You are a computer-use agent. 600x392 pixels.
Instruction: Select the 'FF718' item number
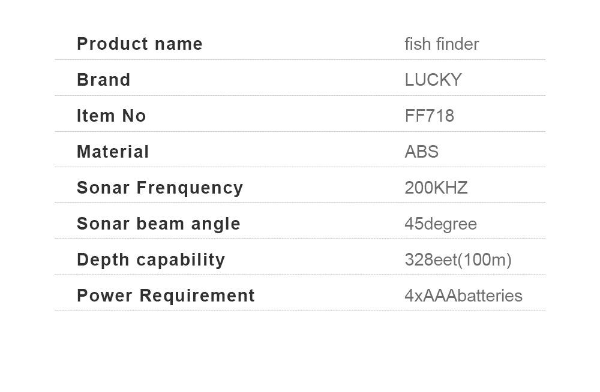point(430,116)
